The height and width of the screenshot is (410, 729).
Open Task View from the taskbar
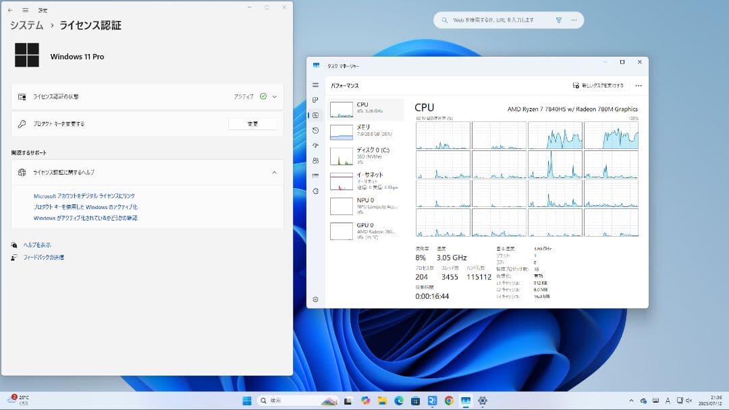point(348,401)
